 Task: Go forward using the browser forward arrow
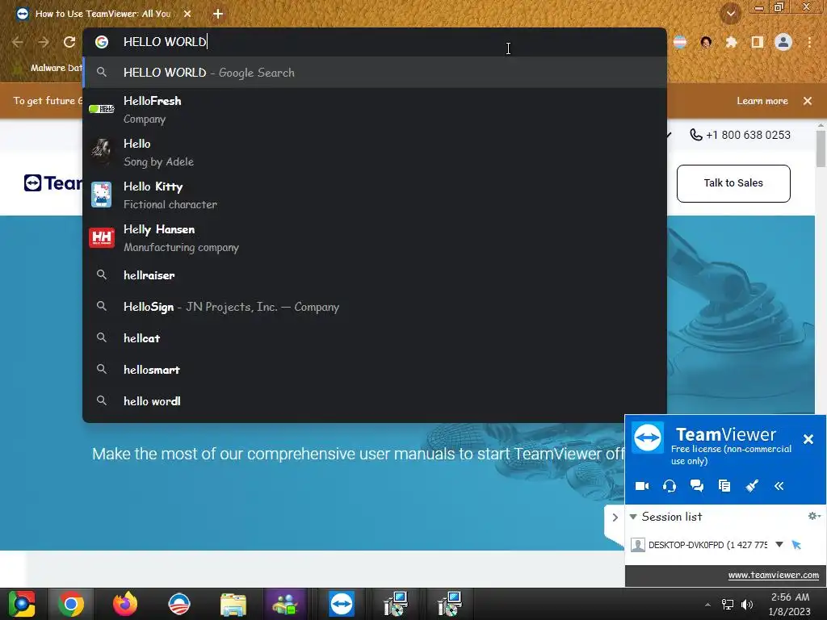point(44,42)
